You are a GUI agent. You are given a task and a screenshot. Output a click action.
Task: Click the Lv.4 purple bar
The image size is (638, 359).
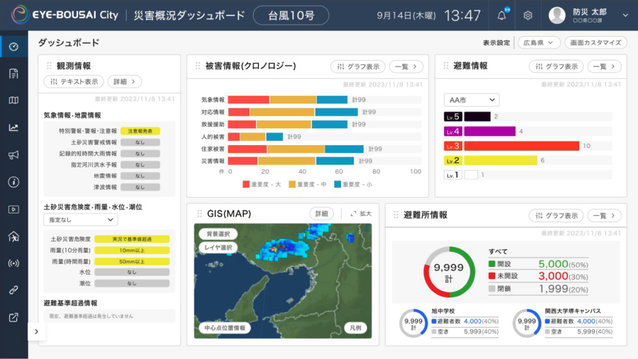490,131
